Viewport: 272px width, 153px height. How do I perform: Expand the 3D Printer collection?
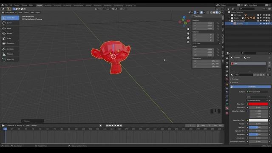[x=229, y=15]
